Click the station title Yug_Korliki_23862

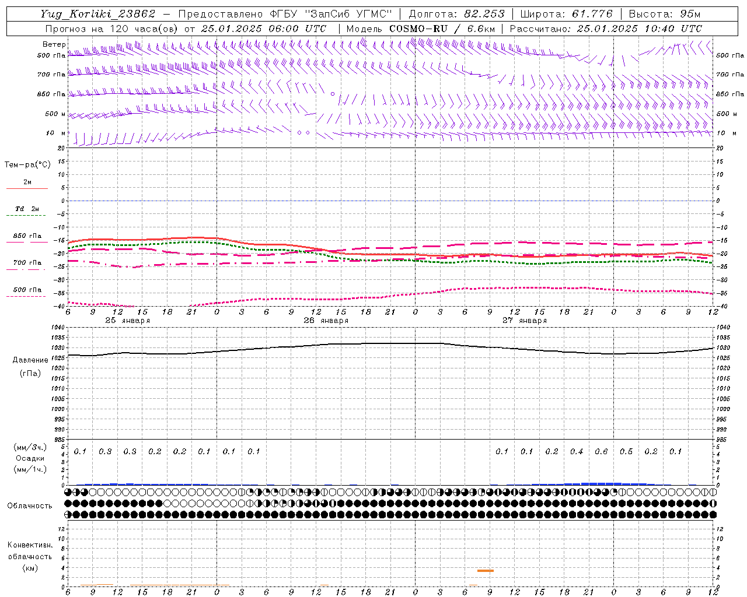click(98, 14)
